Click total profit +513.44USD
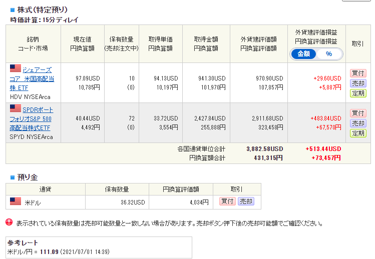 click(323, 149)
